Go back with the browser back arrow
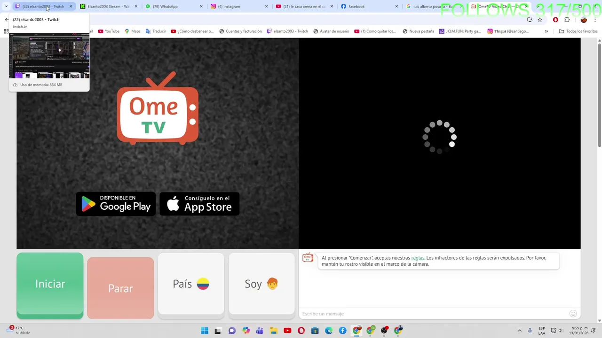 tap(7, 20)
